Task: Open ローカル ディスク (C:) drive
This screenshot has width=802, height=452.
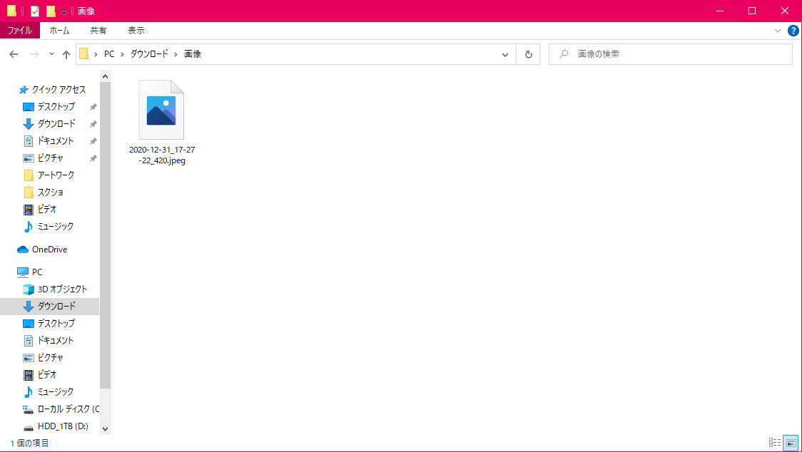Action: (68, 409)
